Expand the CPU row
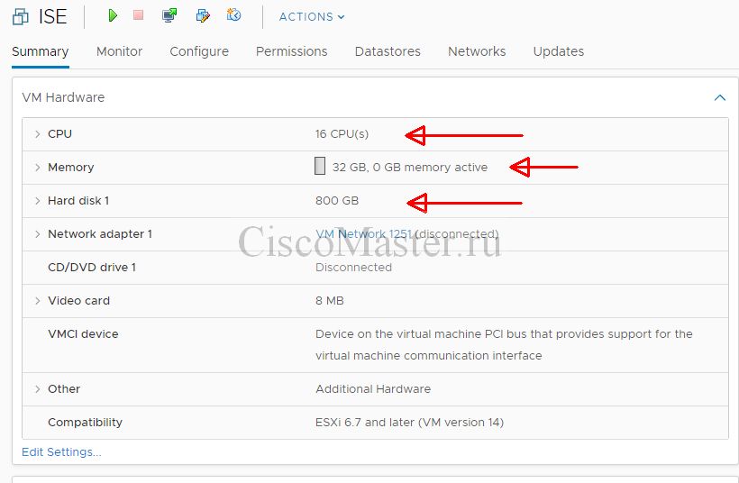This screenshot has width=739, height=483. pos(37,134)
